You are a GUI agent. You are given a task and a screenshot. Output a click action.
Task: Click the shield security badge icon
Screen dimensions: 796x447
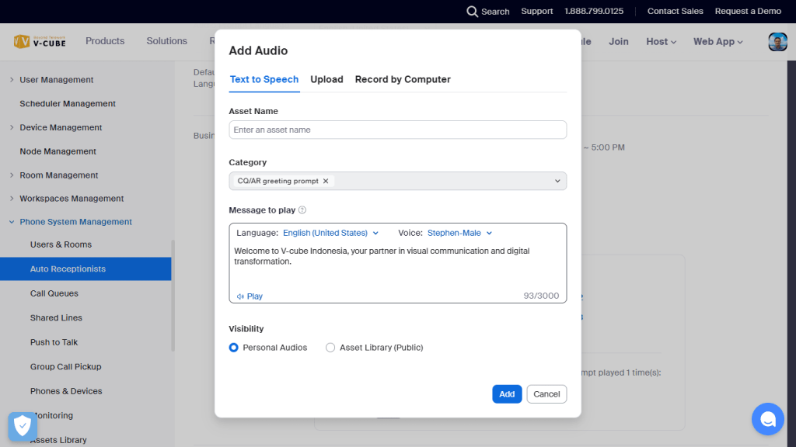pyautogui.click(x=23, y=426)
